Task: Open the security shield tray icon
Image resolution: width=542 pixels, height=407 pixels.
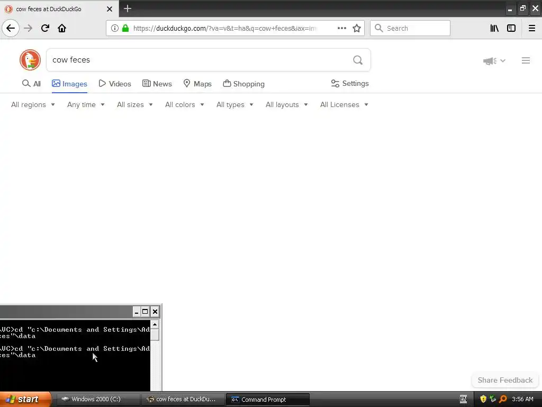Action: [483, 399]
